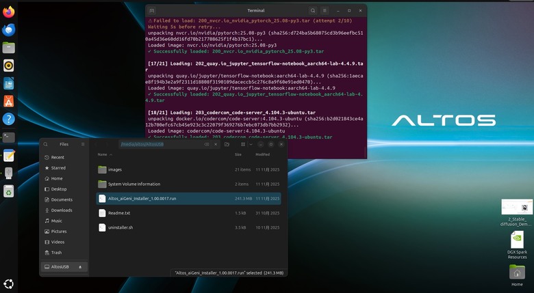Screen dimensions: 534x293
Task: Click the Terminal search icon
Action: [313, 10]
